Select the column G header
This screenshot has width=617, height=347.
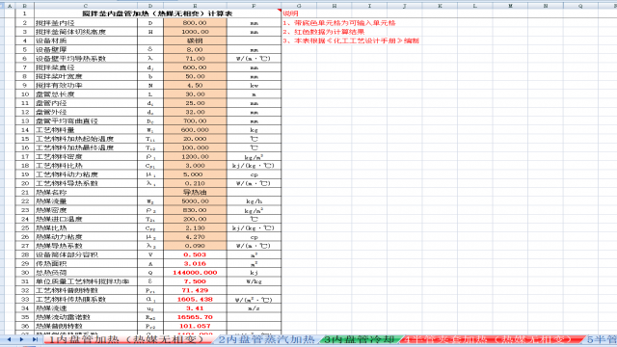299,6
